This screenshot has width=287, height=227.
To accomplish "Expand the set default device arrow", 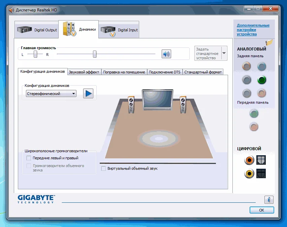I will pos(224,53).
